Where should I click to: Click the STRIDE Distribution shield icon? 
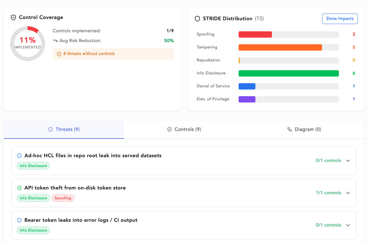point(197,19)
